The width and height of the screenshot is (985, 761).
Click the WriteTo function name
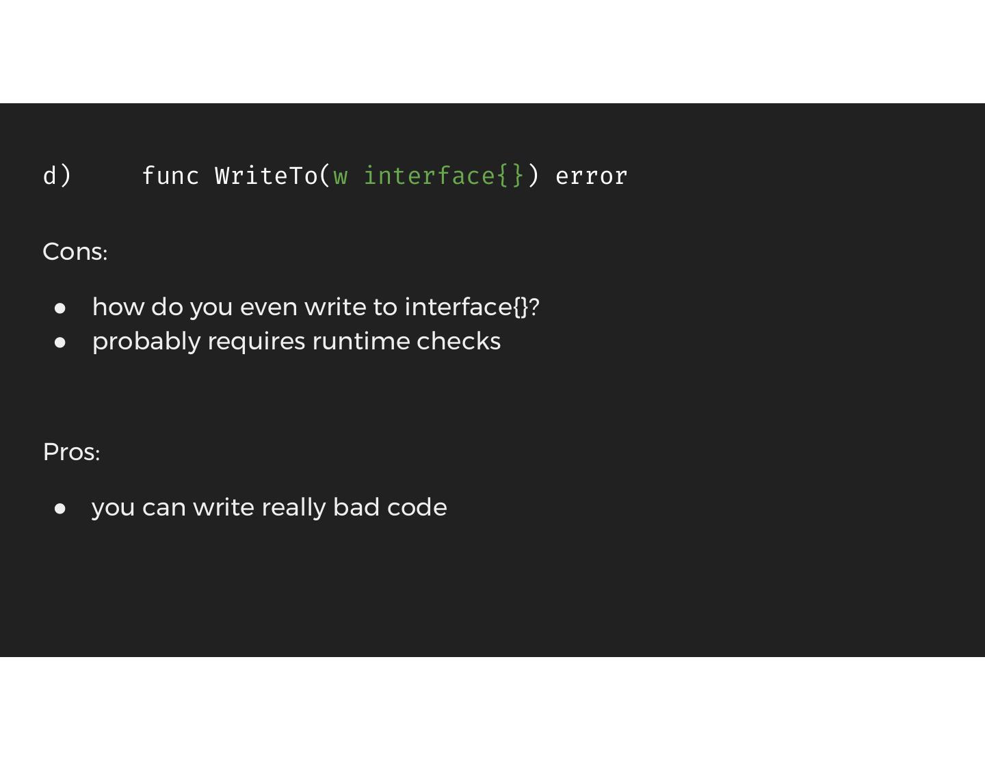267,176
